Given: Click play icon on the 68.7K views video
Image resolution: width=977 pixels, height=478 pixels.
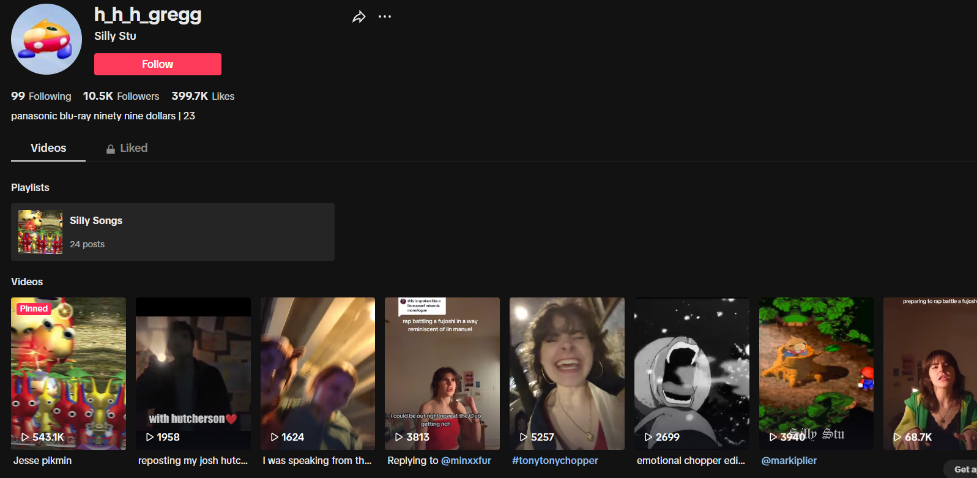Looking at the screenshot, I should pos(897,437).
